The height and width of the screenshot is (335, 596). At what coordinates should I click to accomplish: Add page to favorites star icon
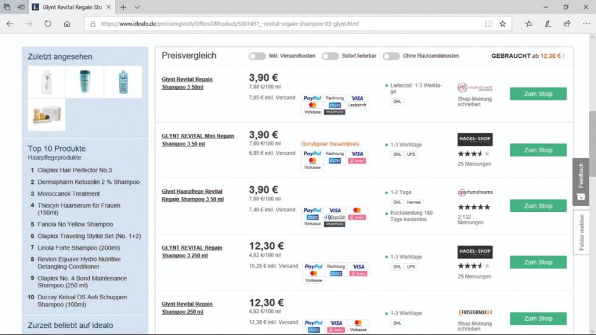502,24
